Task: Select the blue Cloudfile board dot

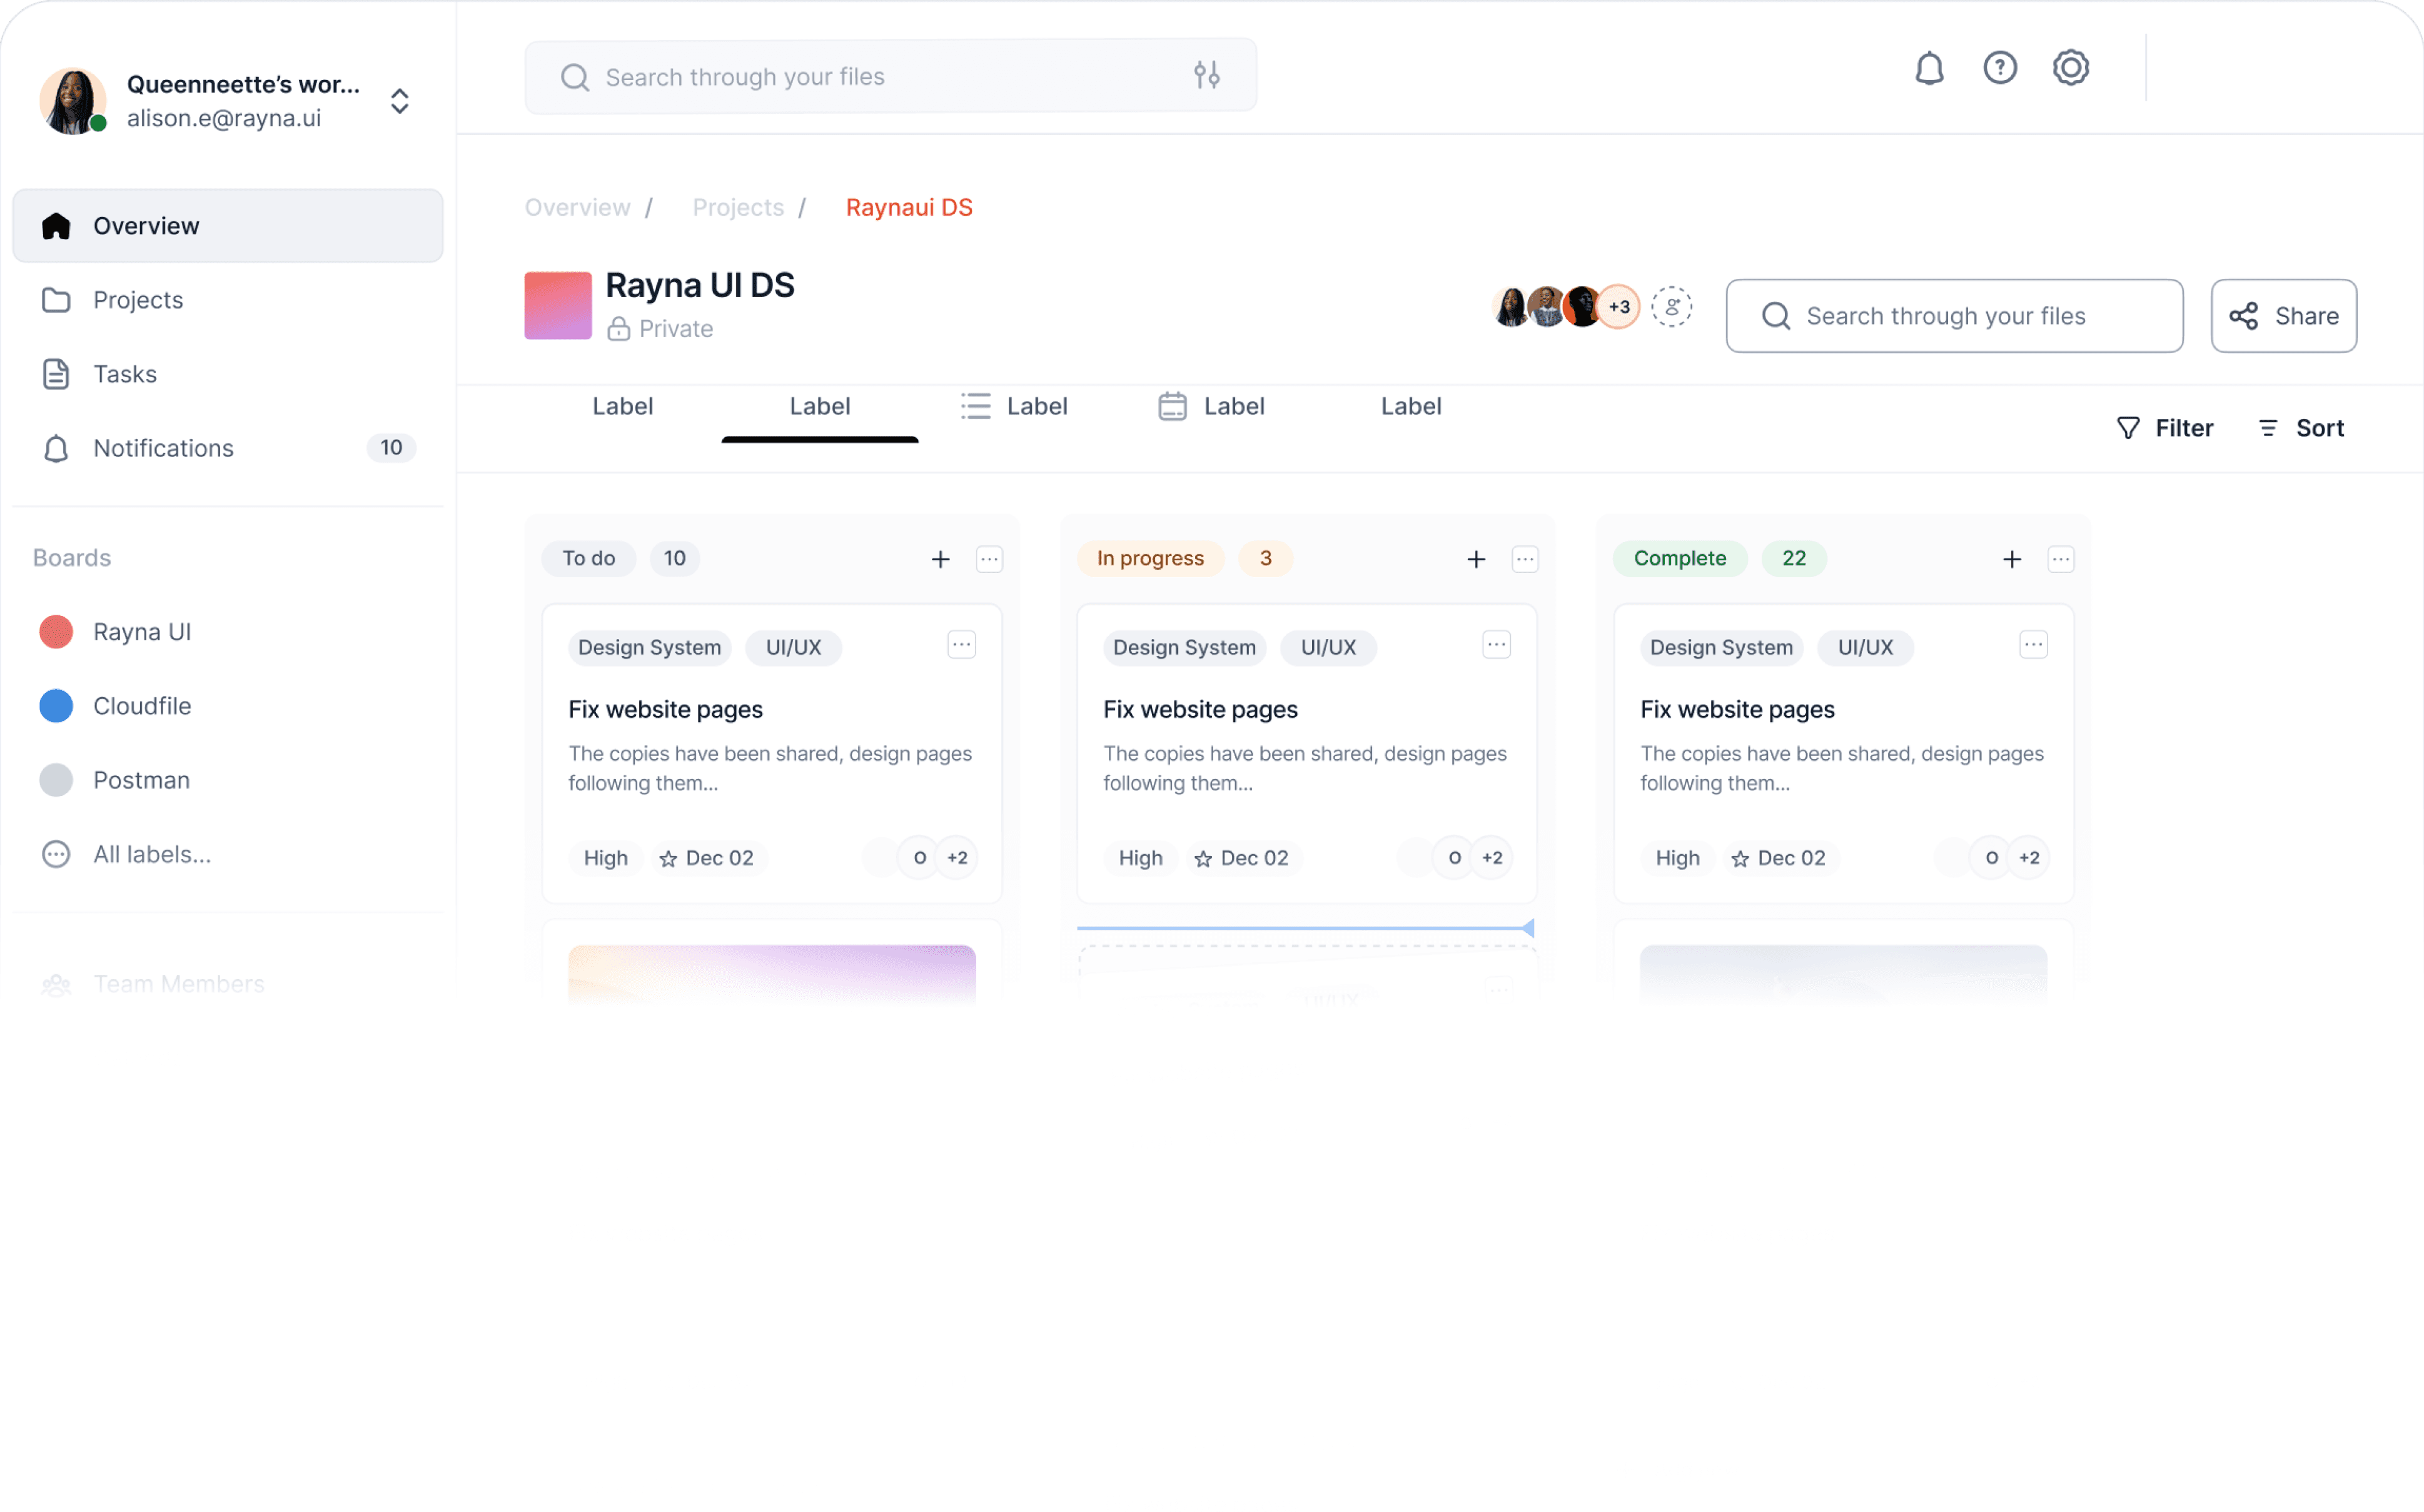Action: coord(56,706)
